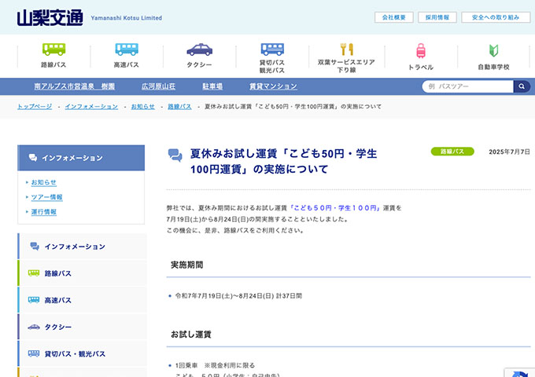Click the sidebar インフォメーション chat icon
The height and width of the screenshot is (377, 535).
(x=35, y=246)
